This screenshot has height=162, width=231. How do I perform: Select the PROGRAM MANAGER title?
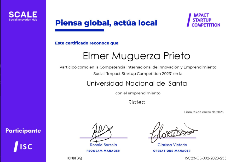[x=103, y=151]
